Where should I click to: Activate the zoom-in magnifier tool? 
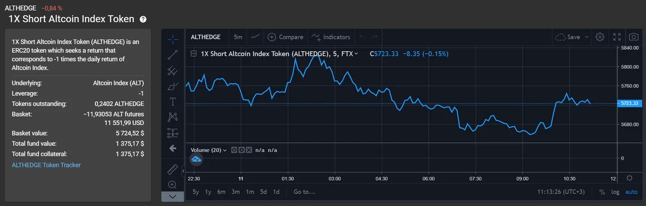point(173,185)
